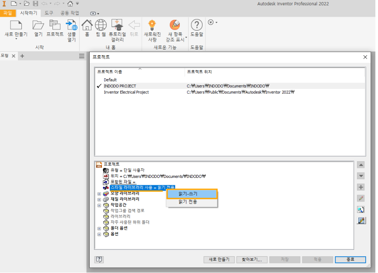The width and height of the screenshot is (378, 273).
Task: Click 새로워진 사항 lightbulb icon
Action: click(152, 25)
